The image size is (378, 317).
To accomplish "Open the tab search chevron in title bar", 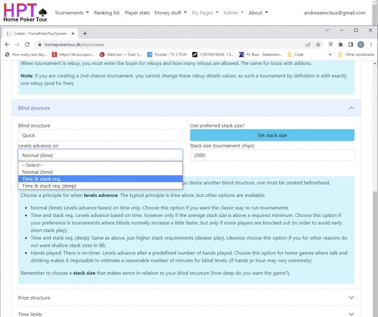I will [x=327, y=30].
